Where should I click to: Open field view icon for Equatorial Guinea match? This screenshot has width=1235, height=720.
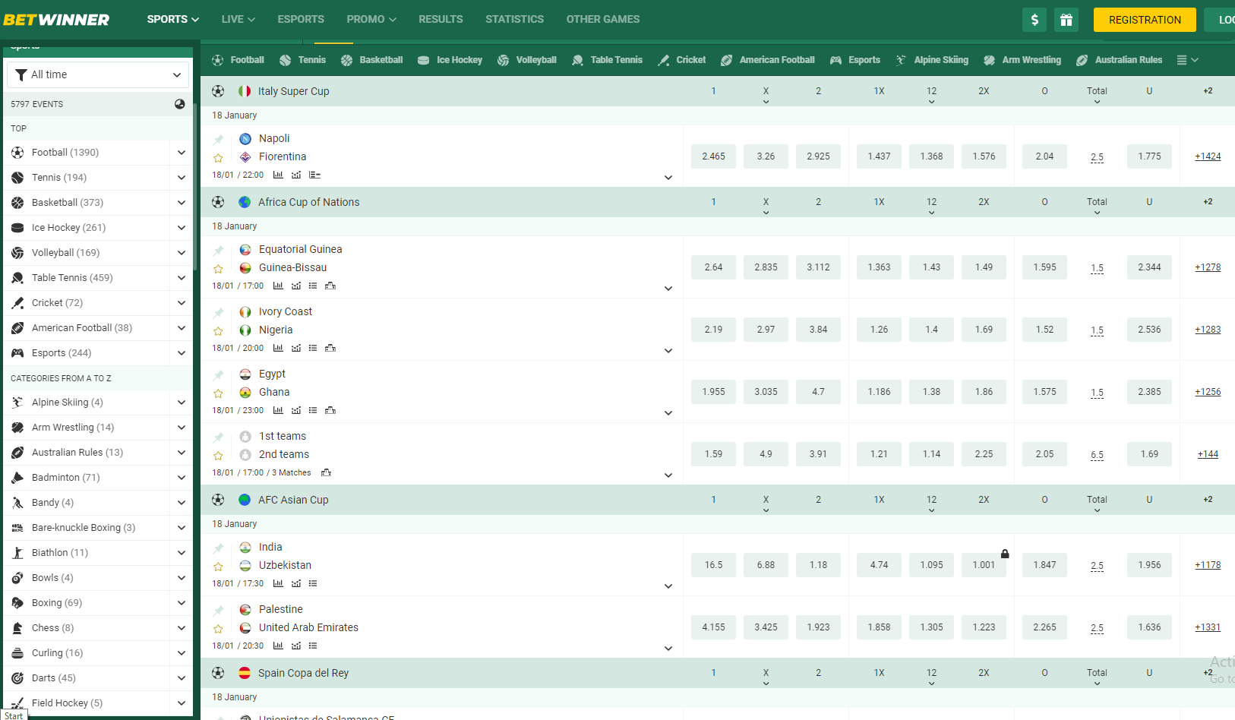[330, 286]
